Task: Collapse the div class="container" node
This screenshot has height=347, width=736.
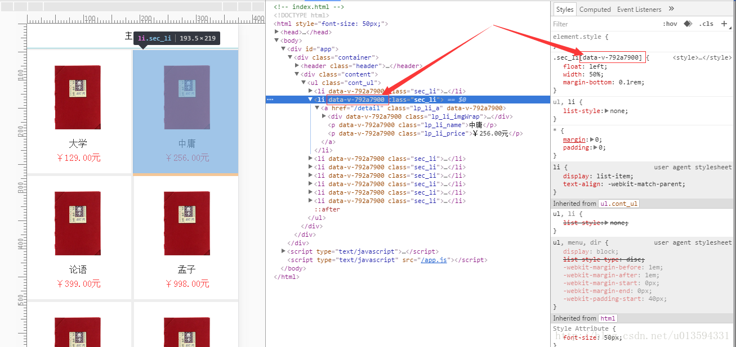Action: coord(290,57)
